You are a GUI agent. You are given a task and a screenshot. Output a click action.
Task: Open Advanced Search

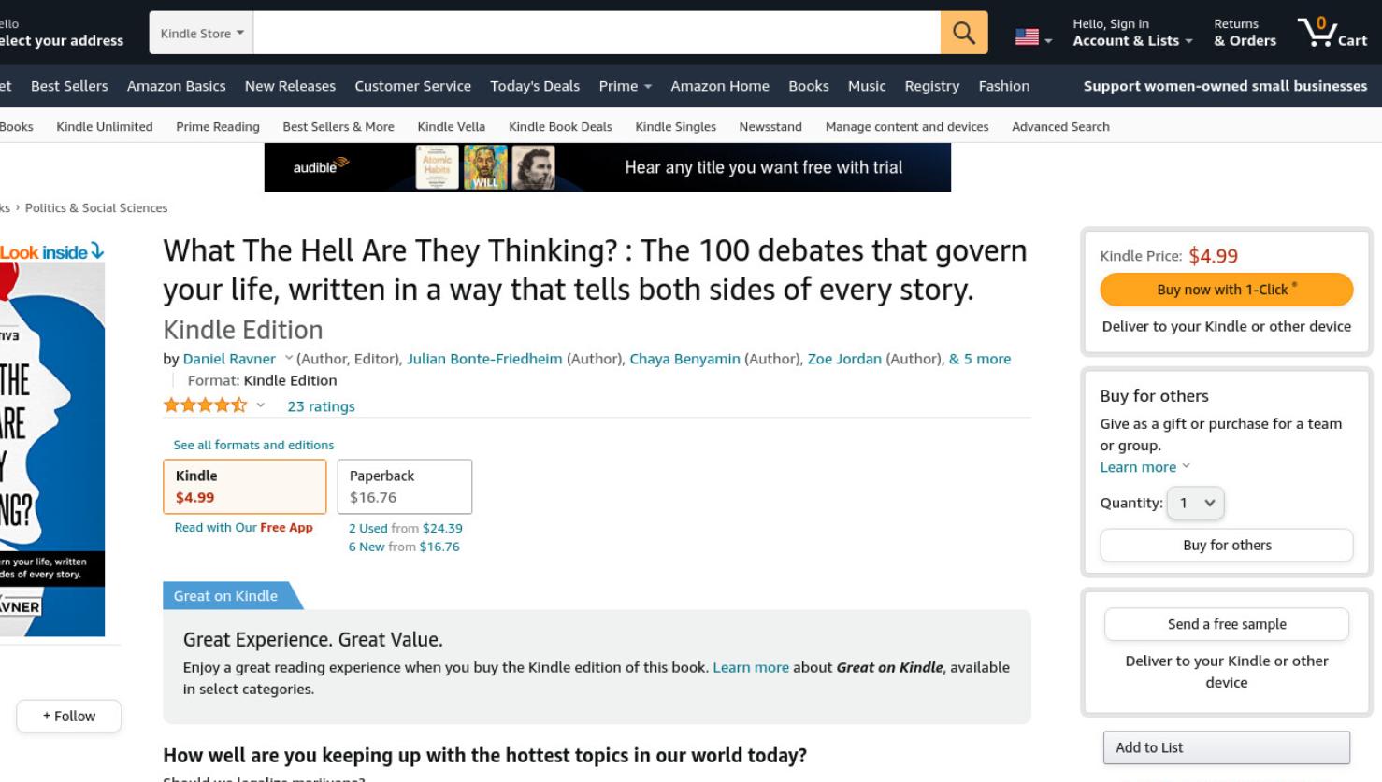1060,126
